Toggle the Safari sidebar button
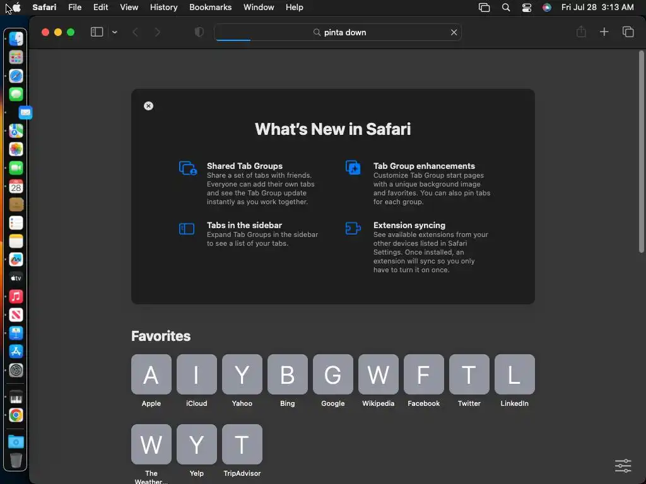This screenshot has width=646, height=484. [97, 32]
